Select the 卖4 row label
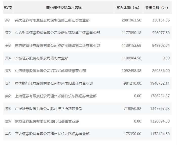Screen dimensions: 177x145 [x=8, y=121]
